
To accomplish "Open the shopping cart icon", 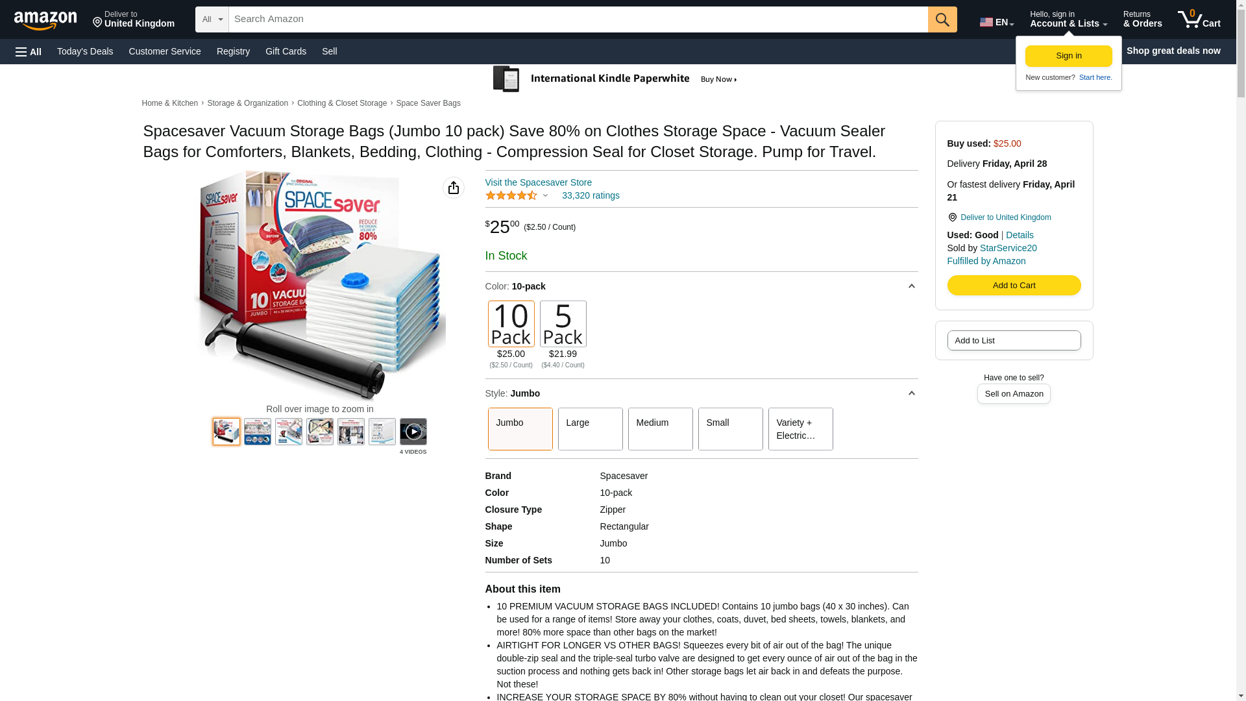I will coord(1199,19).
